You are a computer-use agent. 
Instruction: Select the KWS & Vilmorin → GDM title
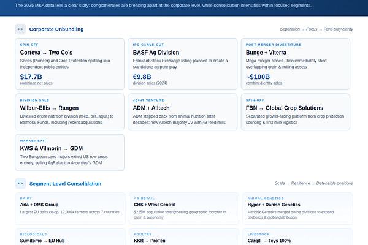tap(52, 148)
